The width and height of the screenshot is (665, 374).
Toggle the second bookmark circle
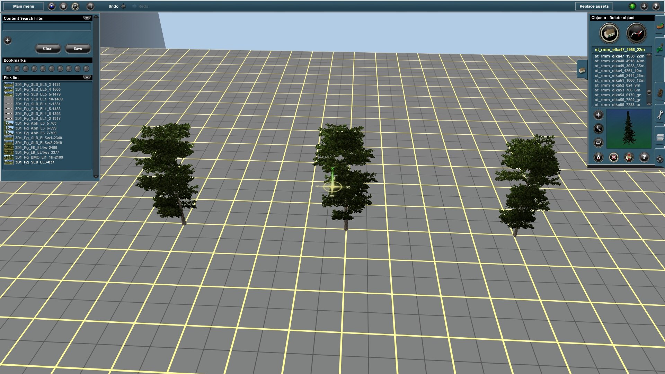tap(17, 69)
